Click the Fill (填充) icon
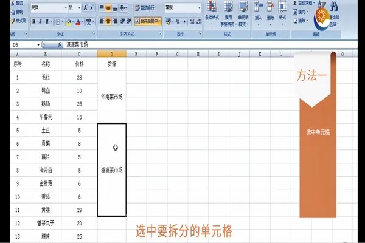 [x=295, y=12]
